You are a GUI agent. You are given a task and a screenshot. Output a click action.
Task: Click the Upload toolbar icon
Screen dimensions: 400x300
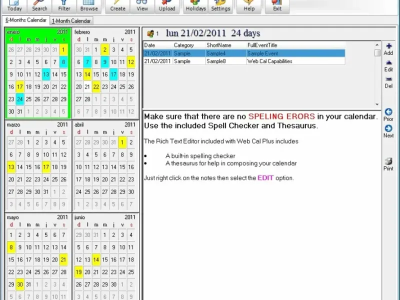pyautogui.click(x=167, y=6)
